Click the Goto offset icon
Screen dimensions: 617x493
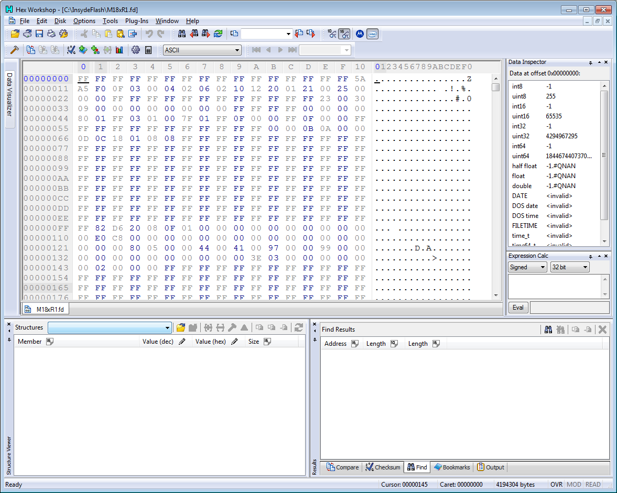pyautogui.click(x=234, y=34)
